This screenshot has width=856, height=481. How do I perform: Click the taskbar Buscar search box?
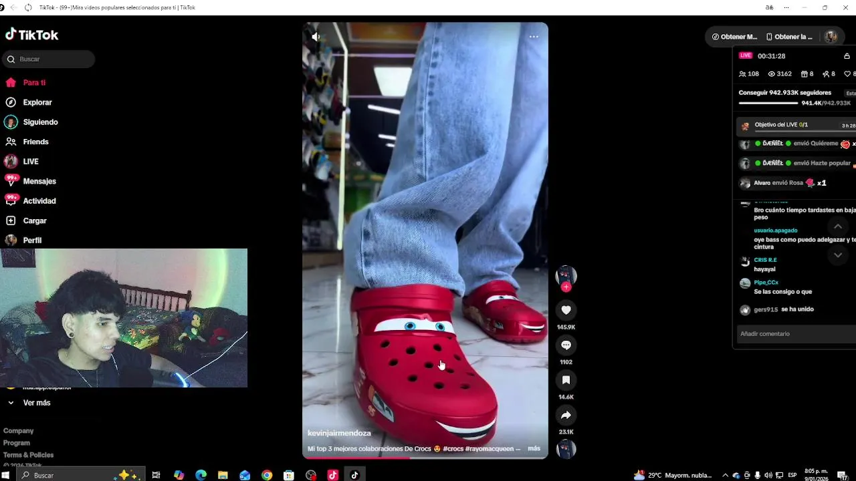click(80, 475)
